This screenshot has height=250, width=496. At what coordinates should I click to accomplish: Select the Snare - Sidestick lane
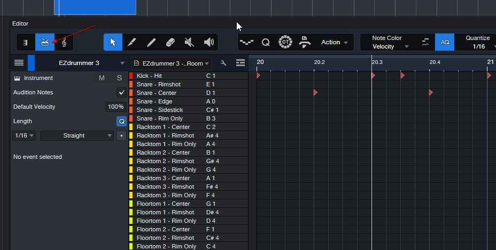click(189, 110)
